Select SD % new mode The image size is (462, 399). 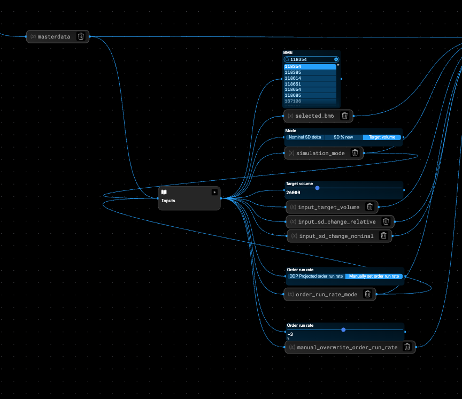(343, 137)
